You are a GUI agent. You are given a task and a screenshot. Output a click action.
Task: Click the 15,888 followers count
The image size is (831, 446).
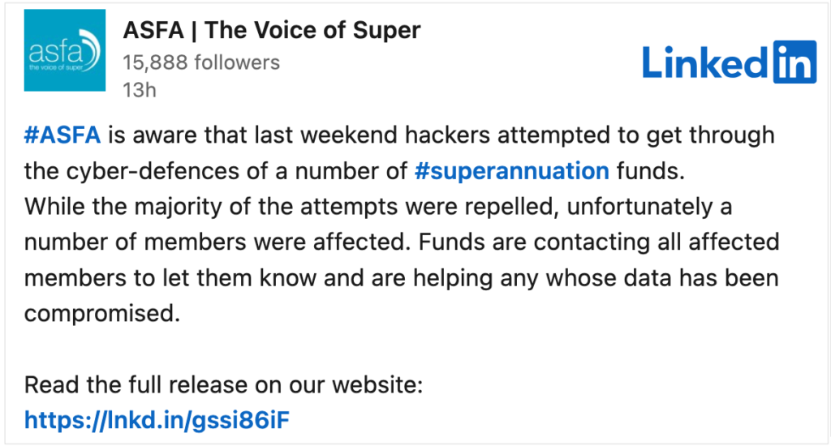201,62
